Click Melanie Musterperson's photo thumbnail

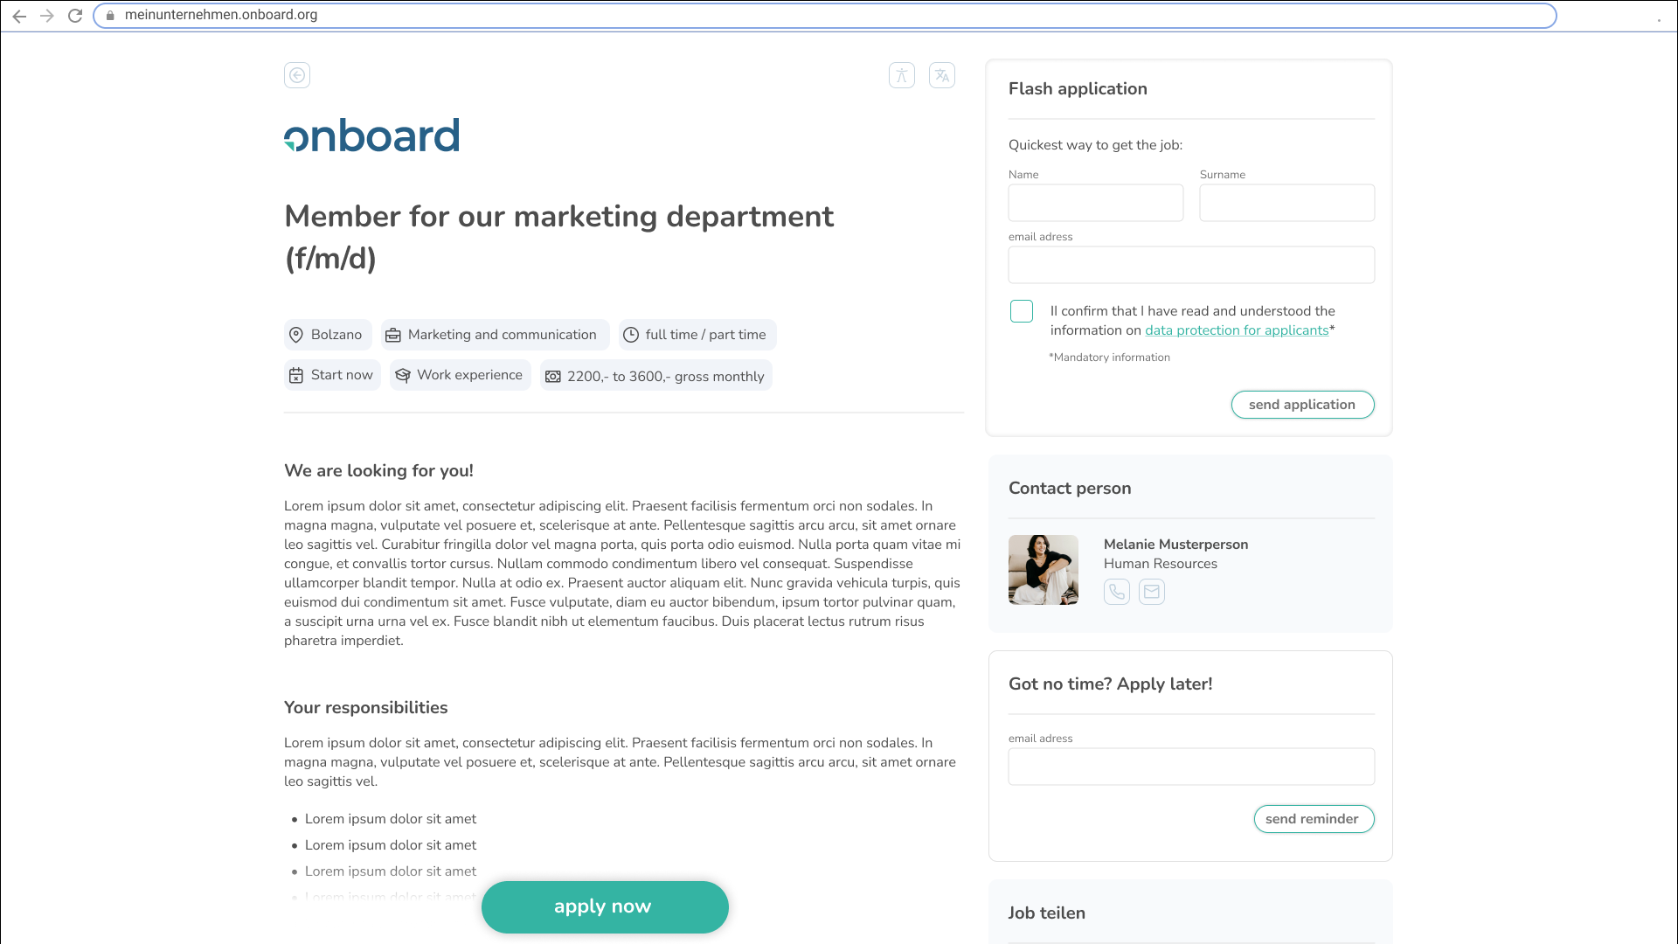coord(1043,570)
